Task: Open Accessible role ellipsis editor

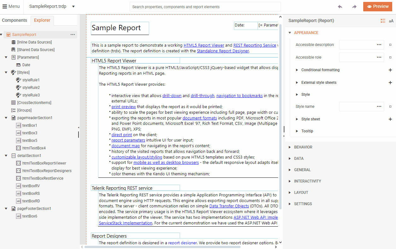Action: [x=379, y=57]
